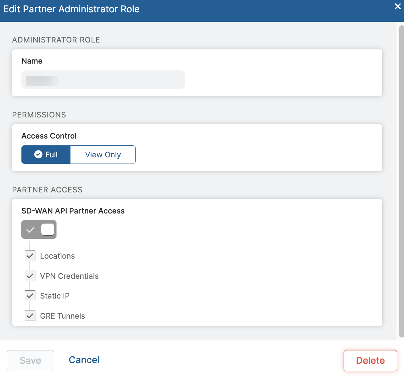Untick the GRE Tunnels checkbox
404x379 pixels.
30,316
